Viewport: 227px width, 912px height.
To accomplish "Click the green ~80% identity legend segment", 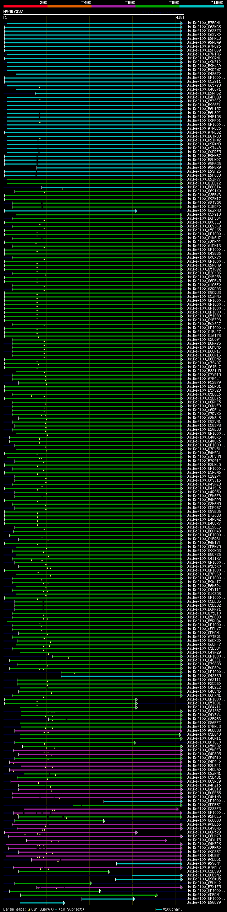I will pos(157,6).
